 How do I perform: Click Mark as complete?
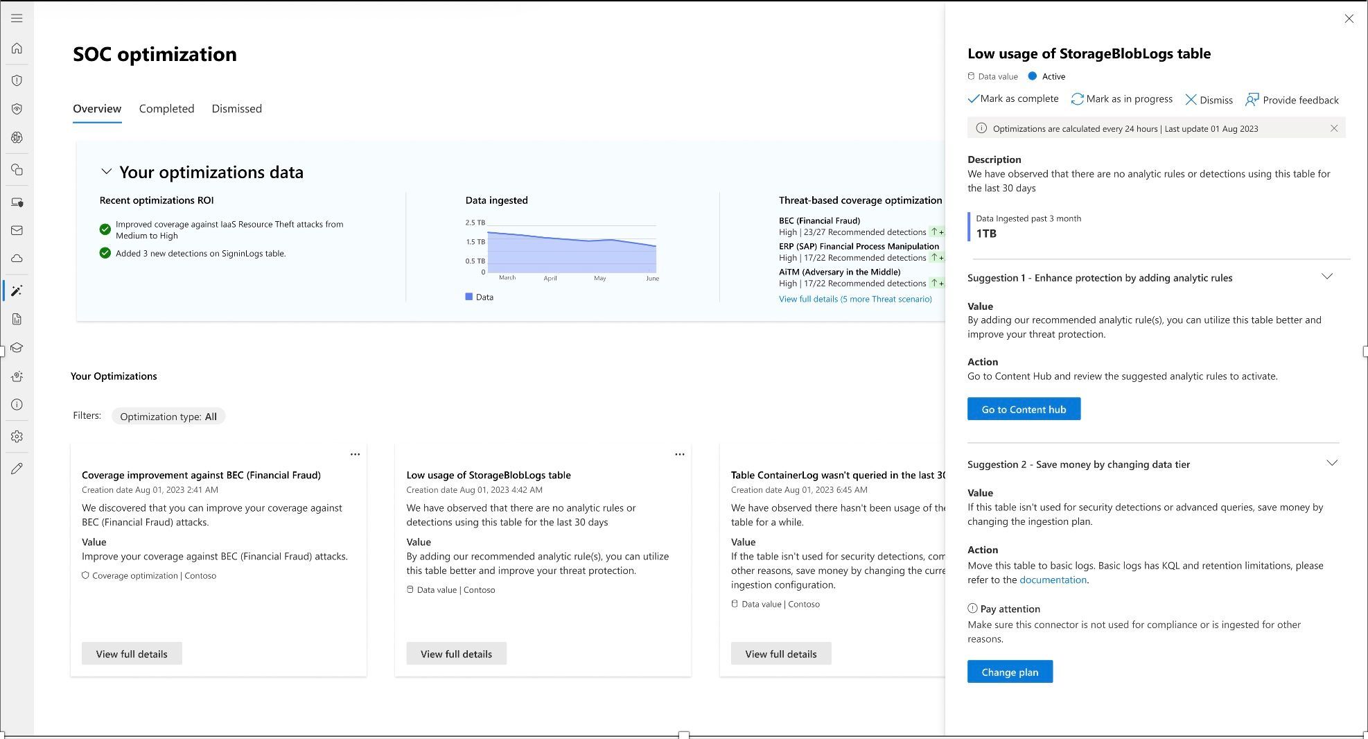point(1013,99)
